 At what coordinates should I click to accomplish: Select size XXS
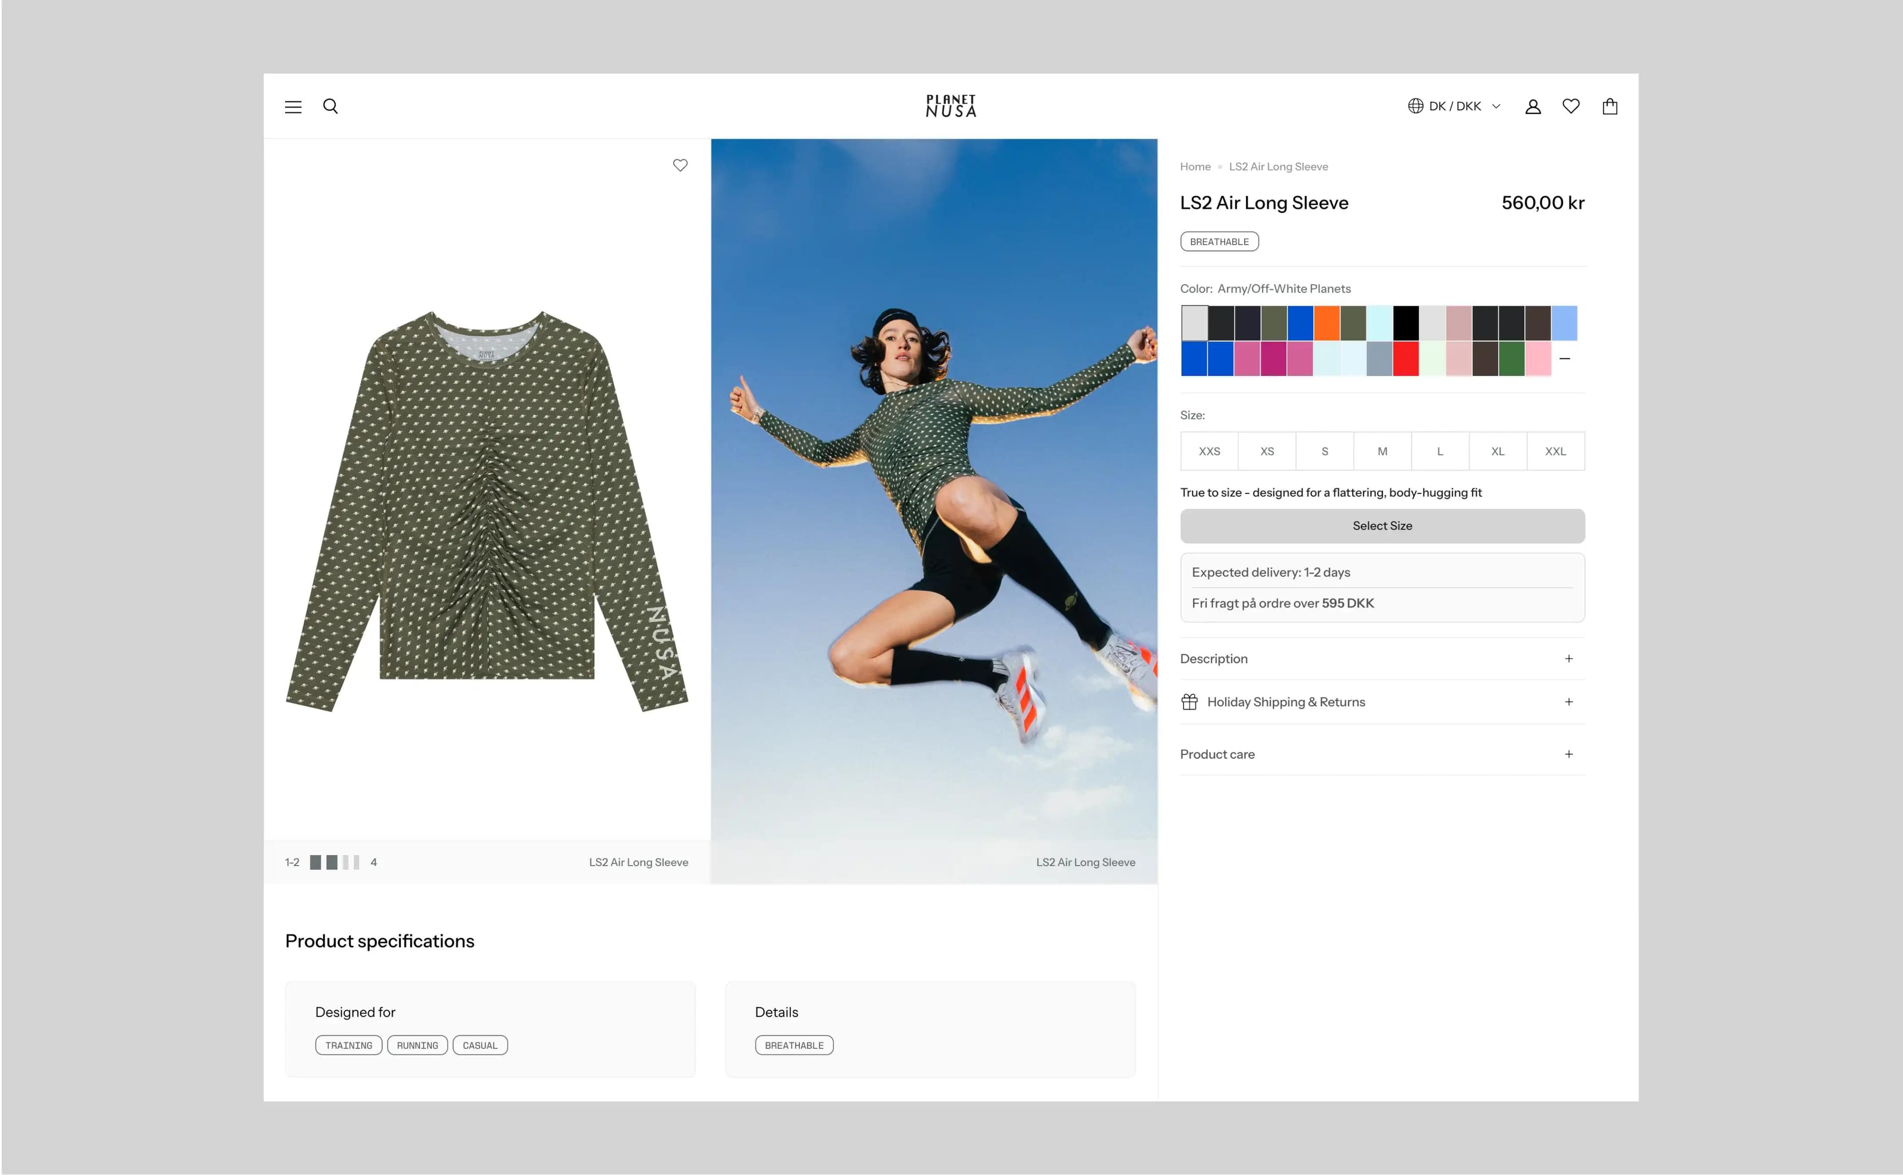pos(1209,451)
